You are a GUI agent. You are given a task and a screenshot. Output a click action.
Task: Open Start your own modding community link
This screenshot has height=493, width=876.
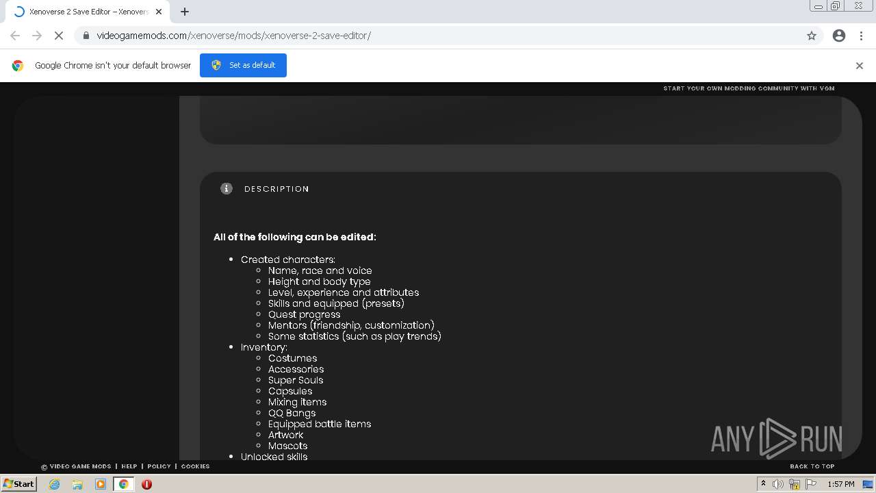tap(749, 88)
